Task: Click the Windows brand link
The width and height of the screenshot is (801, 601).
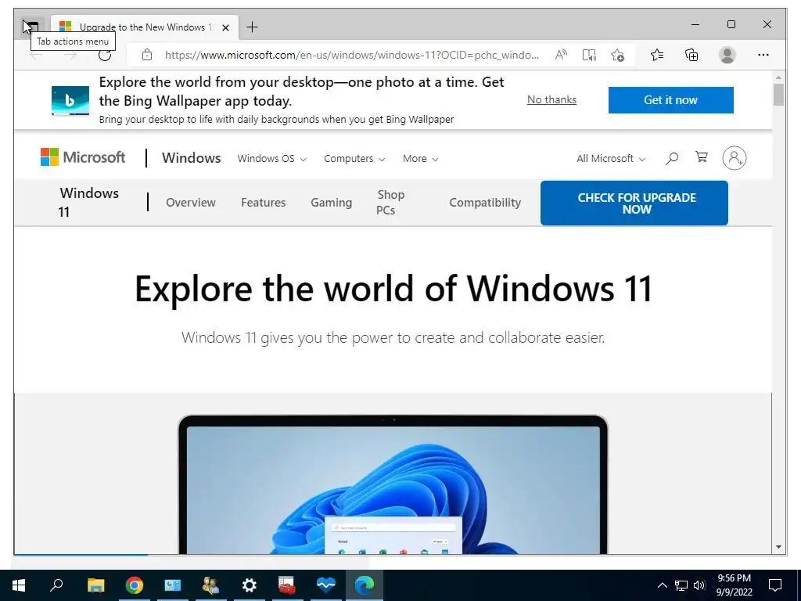Action: tap(191, 158)
